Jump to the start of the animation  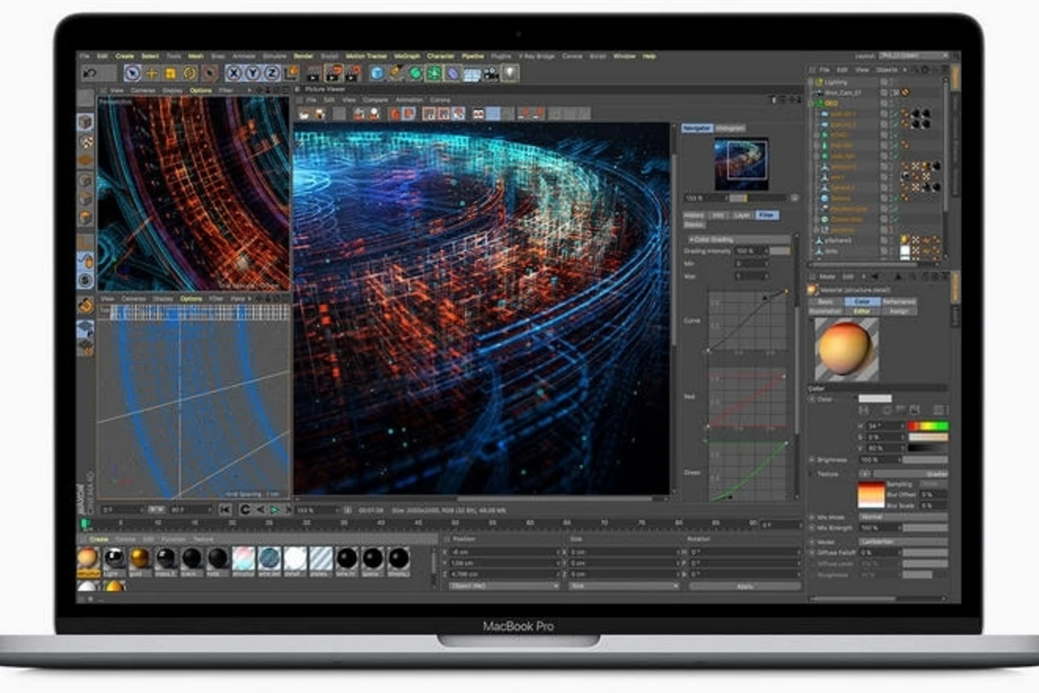pos(224,510)
